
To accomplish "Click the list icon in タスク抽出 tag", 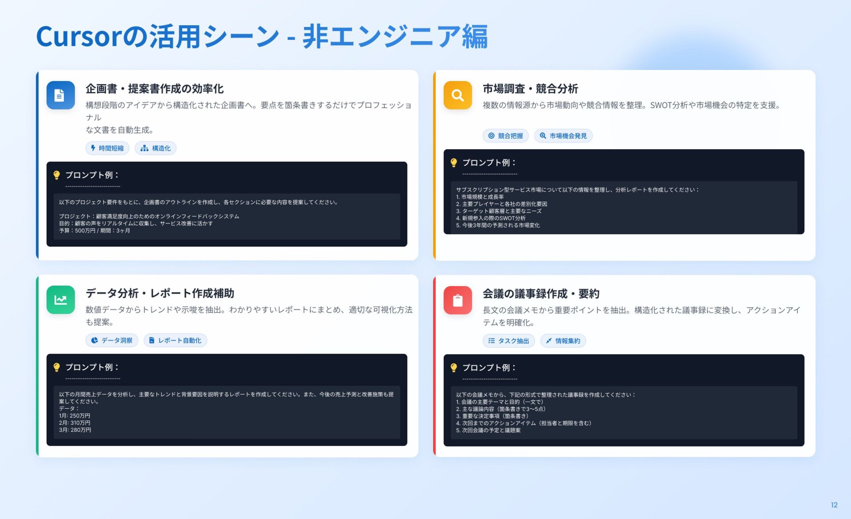I will click(492, 341).
